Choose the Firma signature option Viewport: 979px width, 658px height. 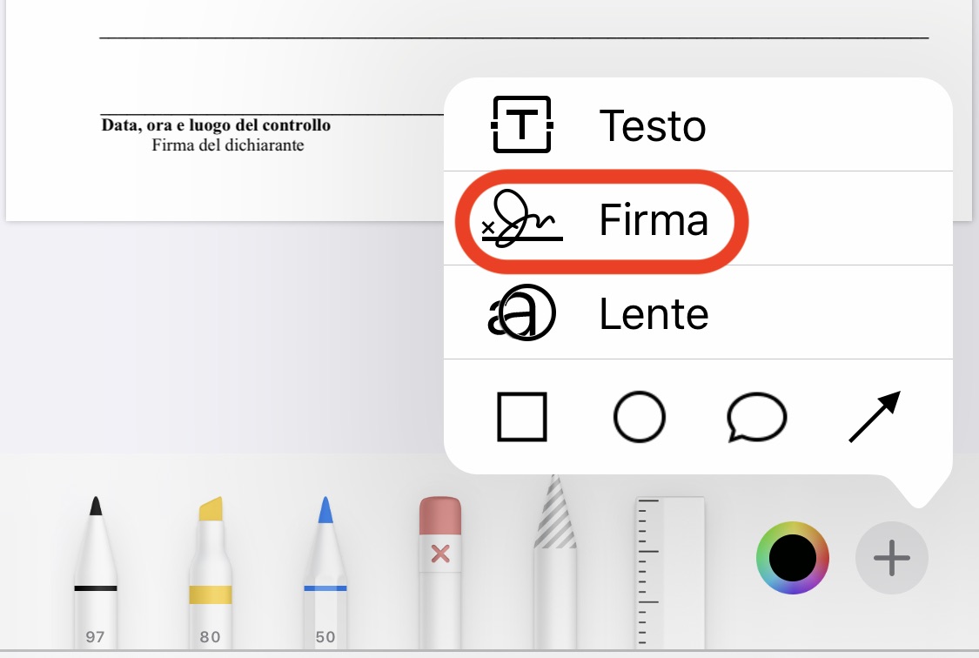click(x=653, y=220)
